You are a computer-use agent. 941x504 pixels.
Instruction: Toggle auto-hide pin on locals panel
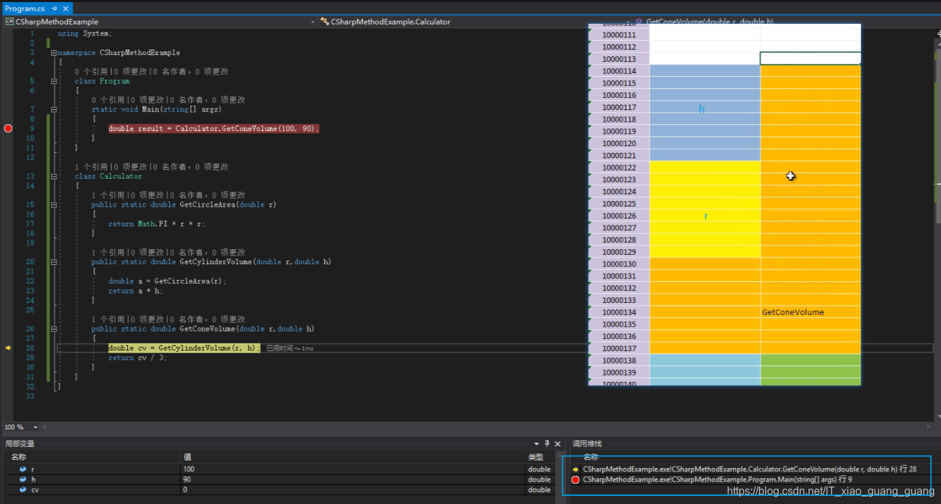(548, 444)
